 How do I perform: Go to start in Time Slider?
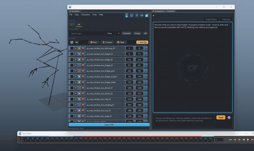coord(230,140)
